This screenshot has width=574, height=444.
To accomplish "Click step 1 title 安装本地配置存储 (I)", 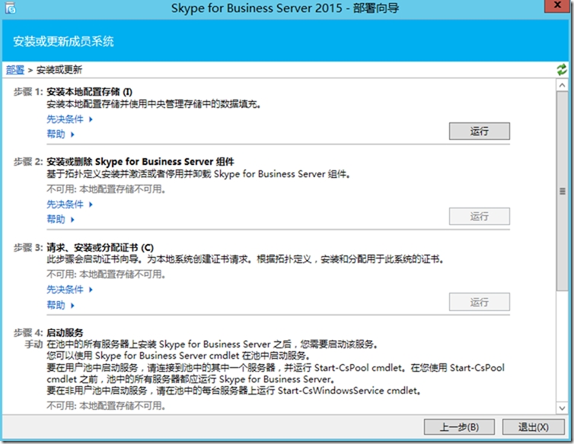I will click(x=89, y=92).
